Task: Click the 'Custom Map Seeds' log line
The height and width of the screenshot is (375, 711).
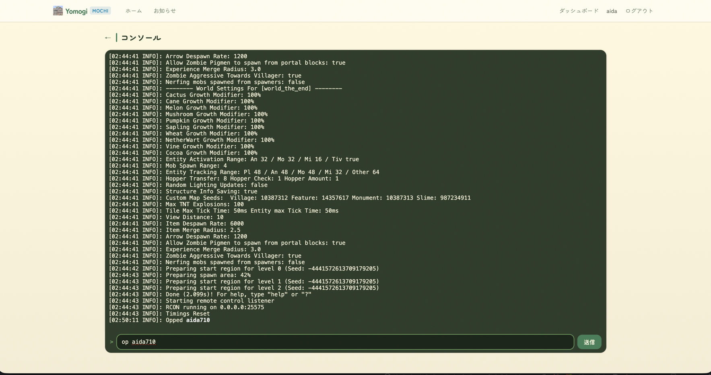Action: (290, 198)
